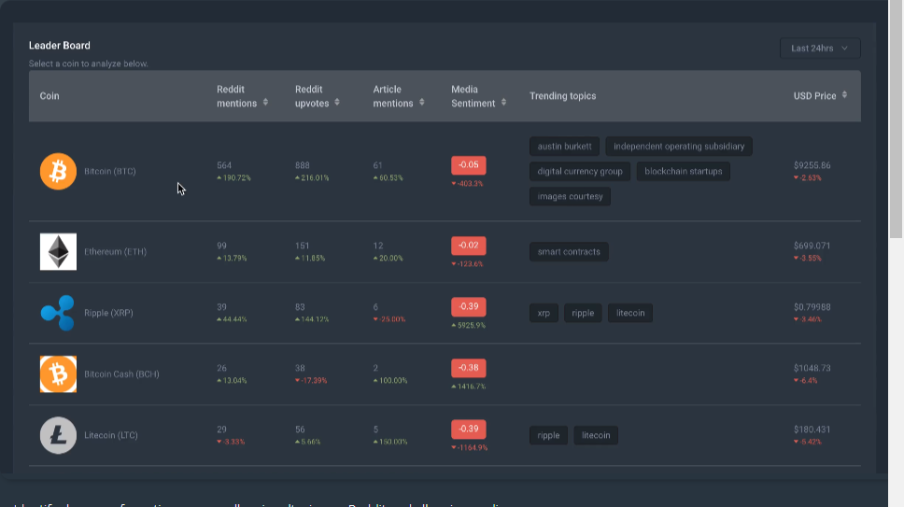Click Ethereum's 151 Reddit upvotes value
The height and width of the screenshot is (507, 904).
[x=303, y=246]
